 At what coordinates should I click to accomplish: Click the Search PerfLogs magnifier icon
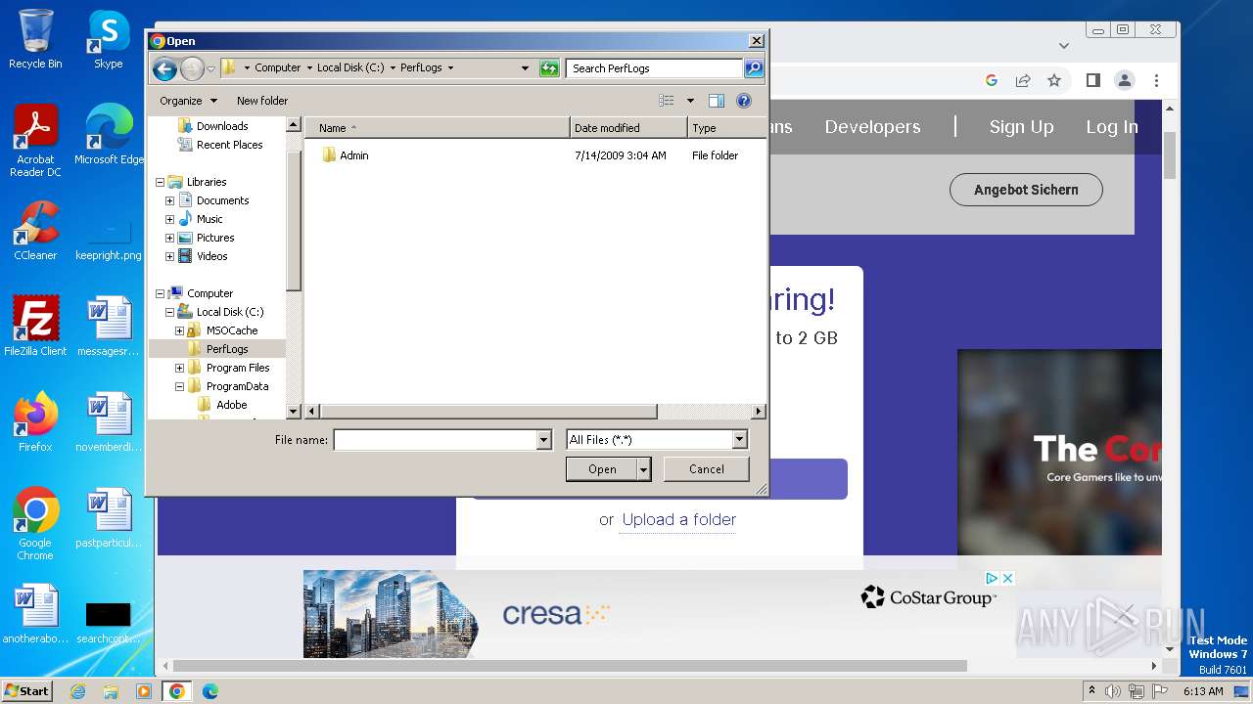[753, 68]
